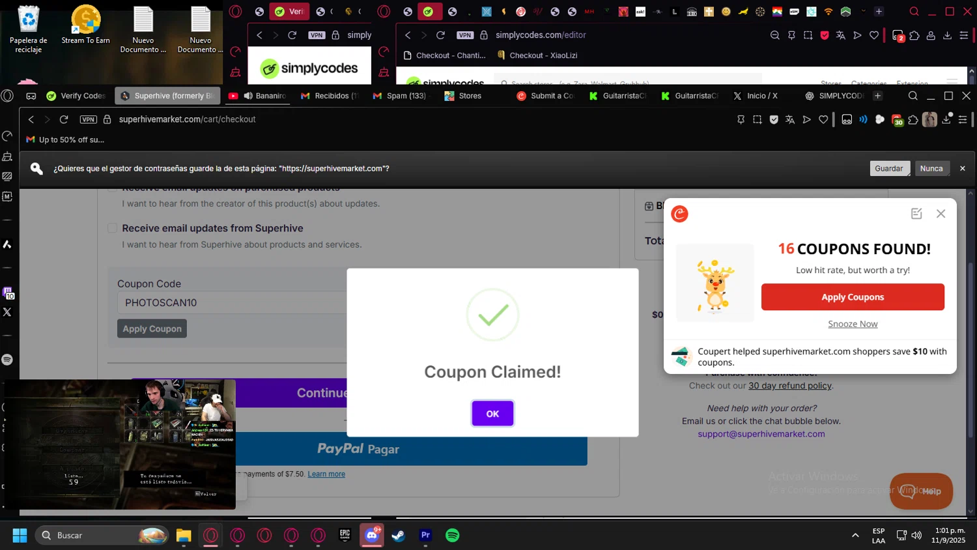Open the Help chat bubble

point(921,491)
